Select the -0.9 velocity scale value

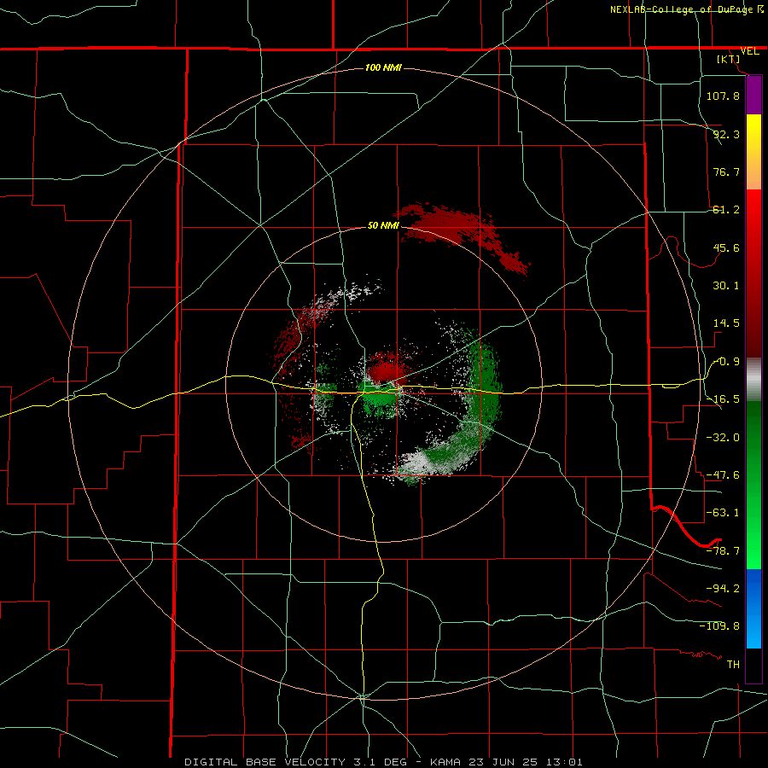click(x=726, y=362)
